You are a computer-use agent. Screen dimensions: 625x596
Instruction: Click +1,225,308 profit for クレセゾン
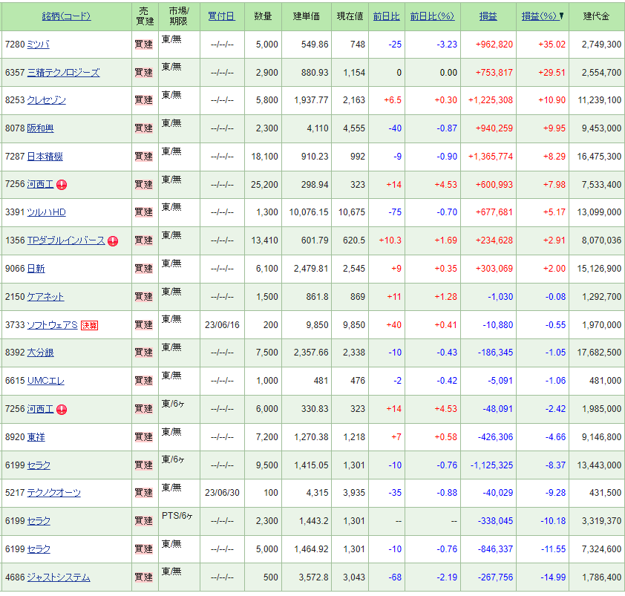click(x=490, y=100)
